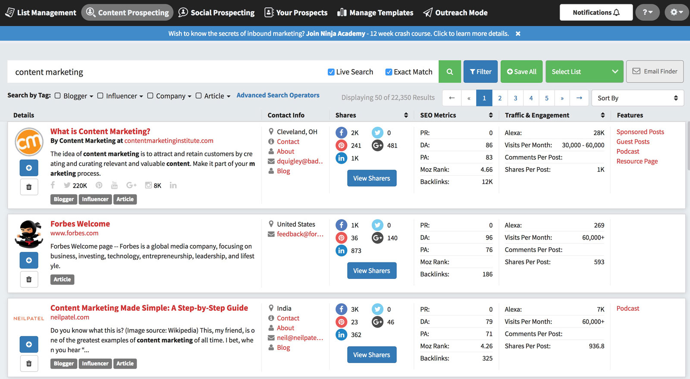The width and height of the screenshot is (690, 379).
Task: Click the dquigley@bad.. email address
Action: pyautogui.click(x=300, y=161)
